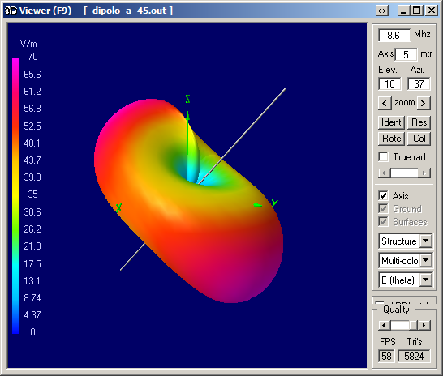The image size is (443, 376).
Task: Click the 3D Viewer title bar icon
Action: click(x=11, y=11)
